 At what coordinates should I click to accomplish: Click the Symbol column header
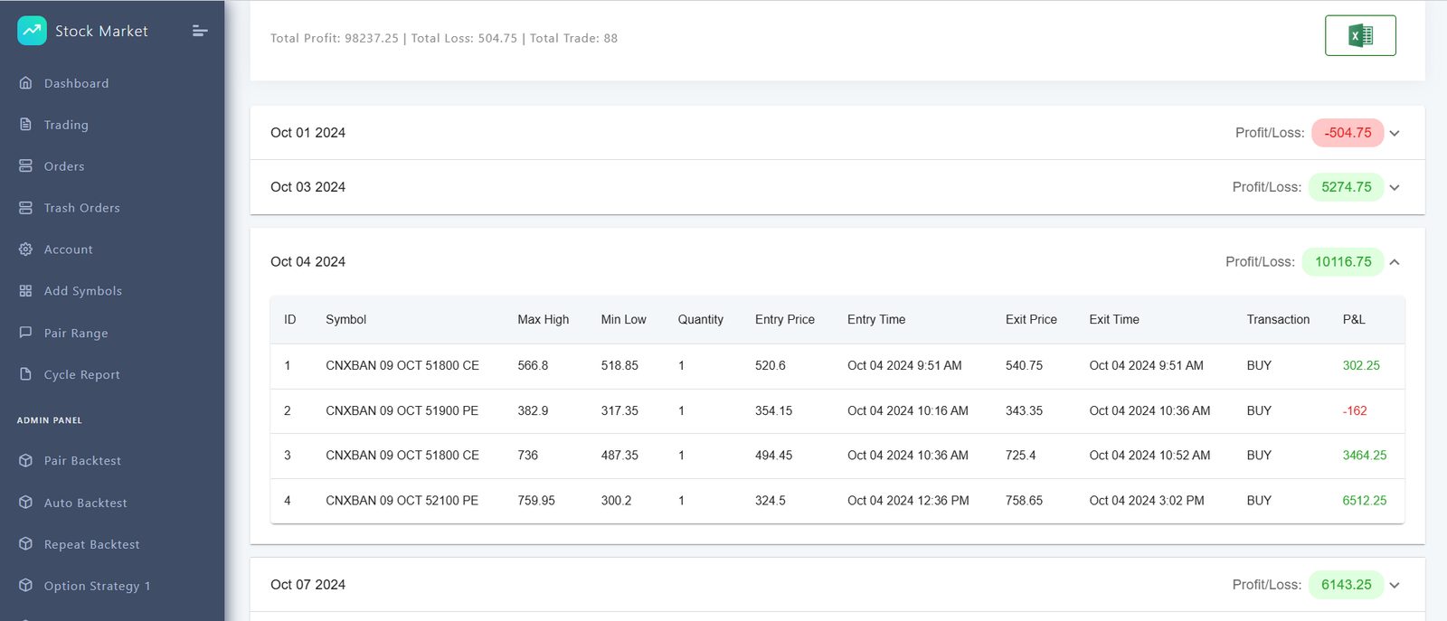pyautogui.click(x=345, y=320)
